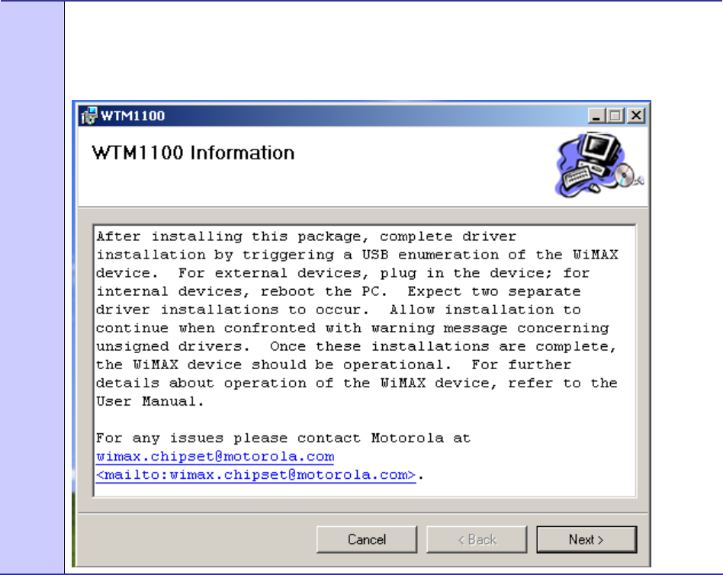This screenshot has width=723, height=575.
Task: Cancel the WTM1100 installation
Action: tap(367, 539)
